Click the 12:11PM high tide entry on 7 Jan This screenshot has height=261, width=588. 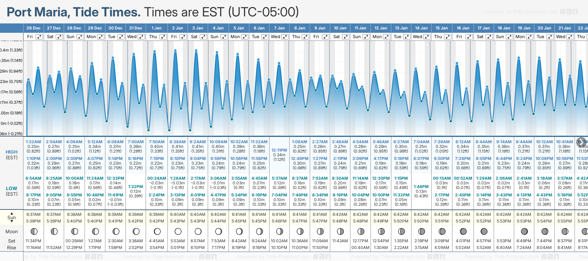(x=279, y=150)
